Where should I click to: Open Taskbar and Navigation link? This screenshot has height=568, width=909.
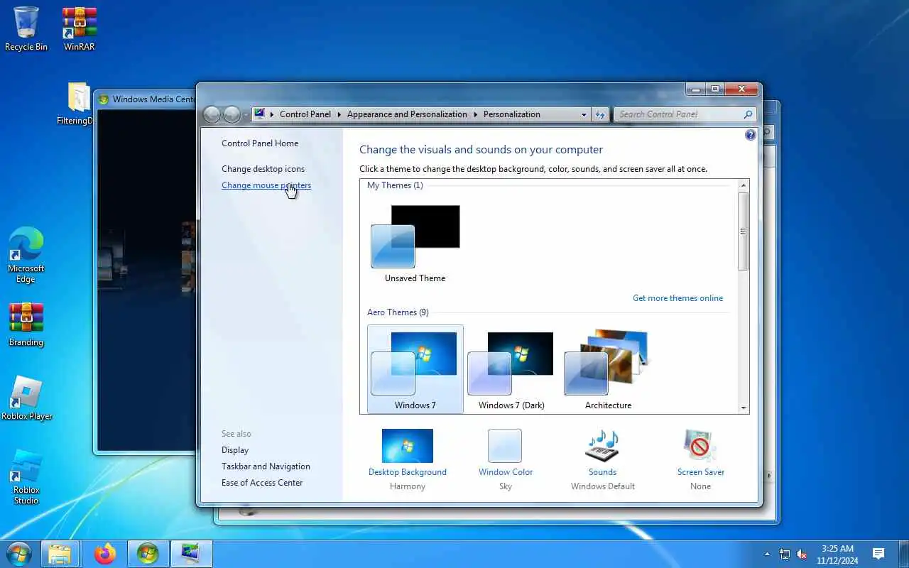pos(266,466)
